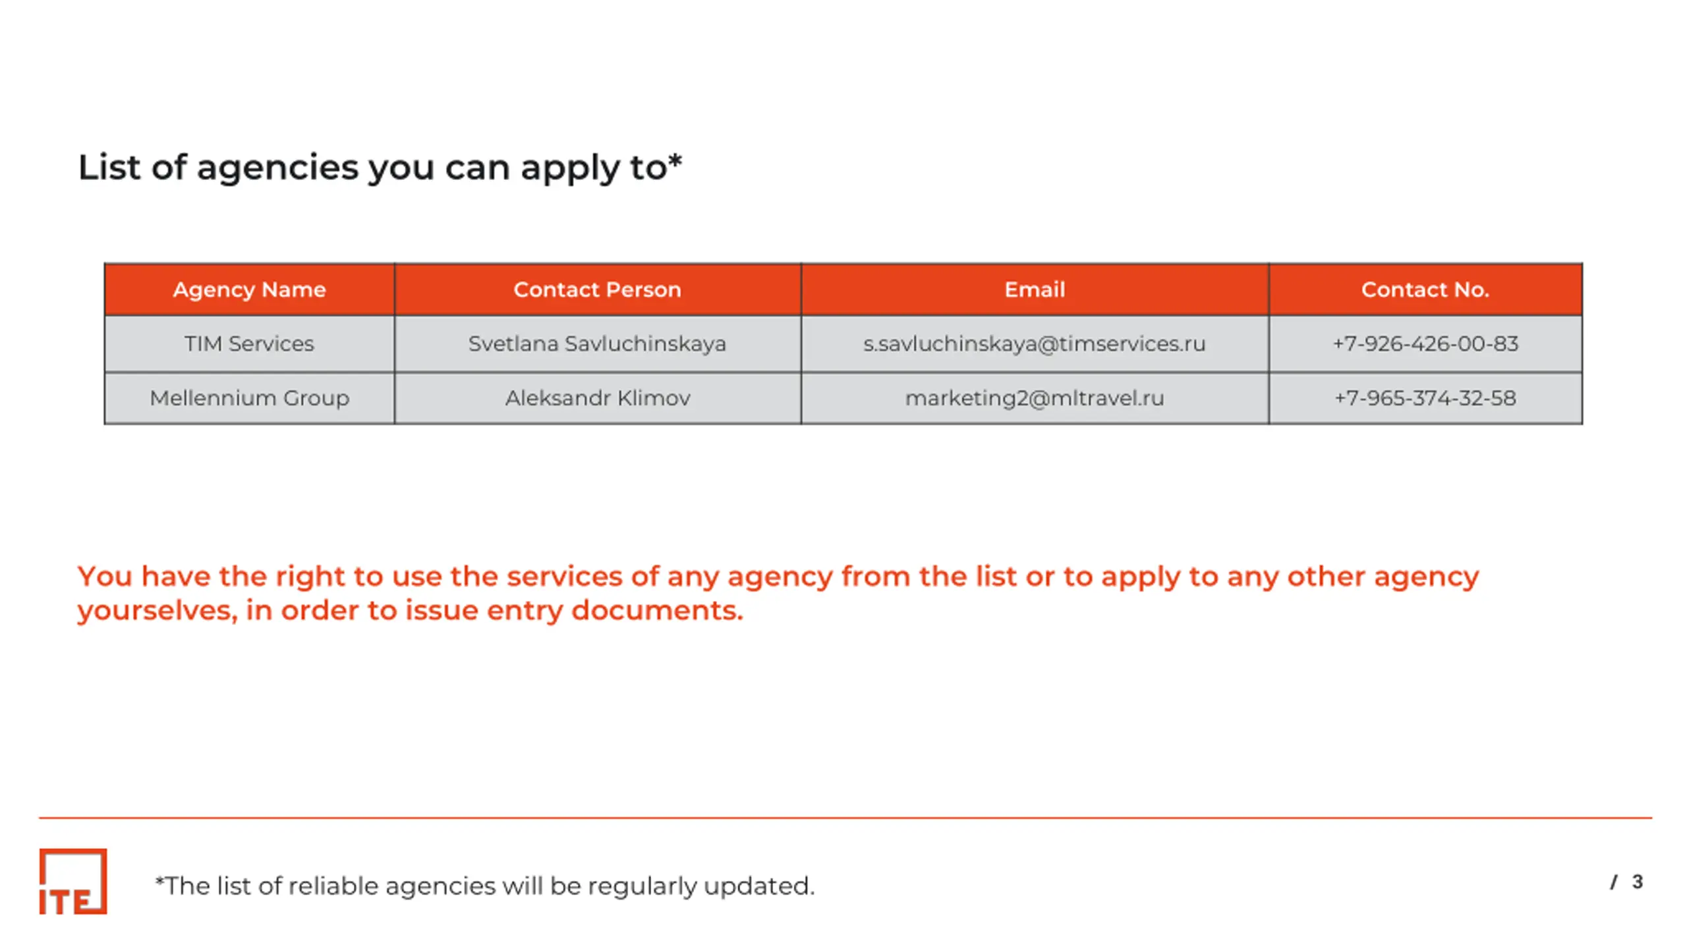
Task: Click the Mellennium Group agency cell
Action: 250,398
